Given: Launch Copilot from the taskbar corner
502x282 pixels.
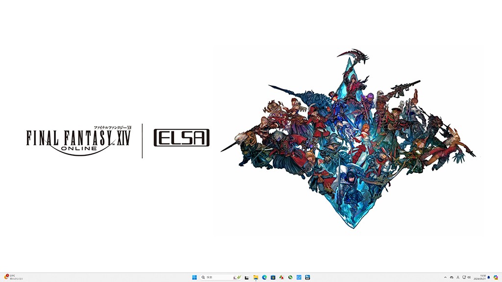Looking at the screenshot, I should pyautogui.click(x=496, y=277).
